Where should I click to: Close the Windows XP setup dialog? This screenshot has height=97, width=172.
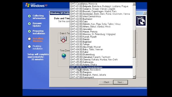(145, 13)
